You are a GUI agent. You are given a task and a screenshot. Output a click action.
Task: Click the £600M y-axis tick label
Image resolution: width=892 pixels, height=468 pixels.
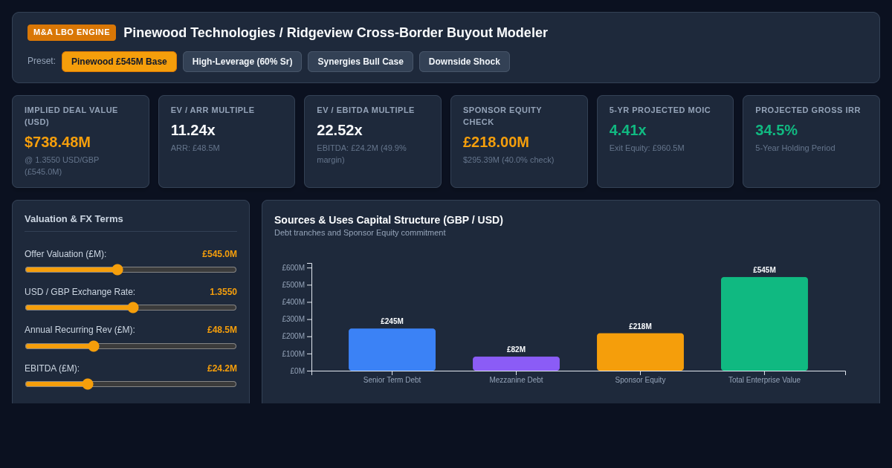pyautogui.click(x=293, y=267)
